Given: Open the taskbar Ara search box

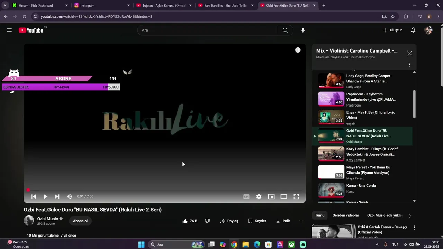Looking at the screenshot, I should (176, 245).
